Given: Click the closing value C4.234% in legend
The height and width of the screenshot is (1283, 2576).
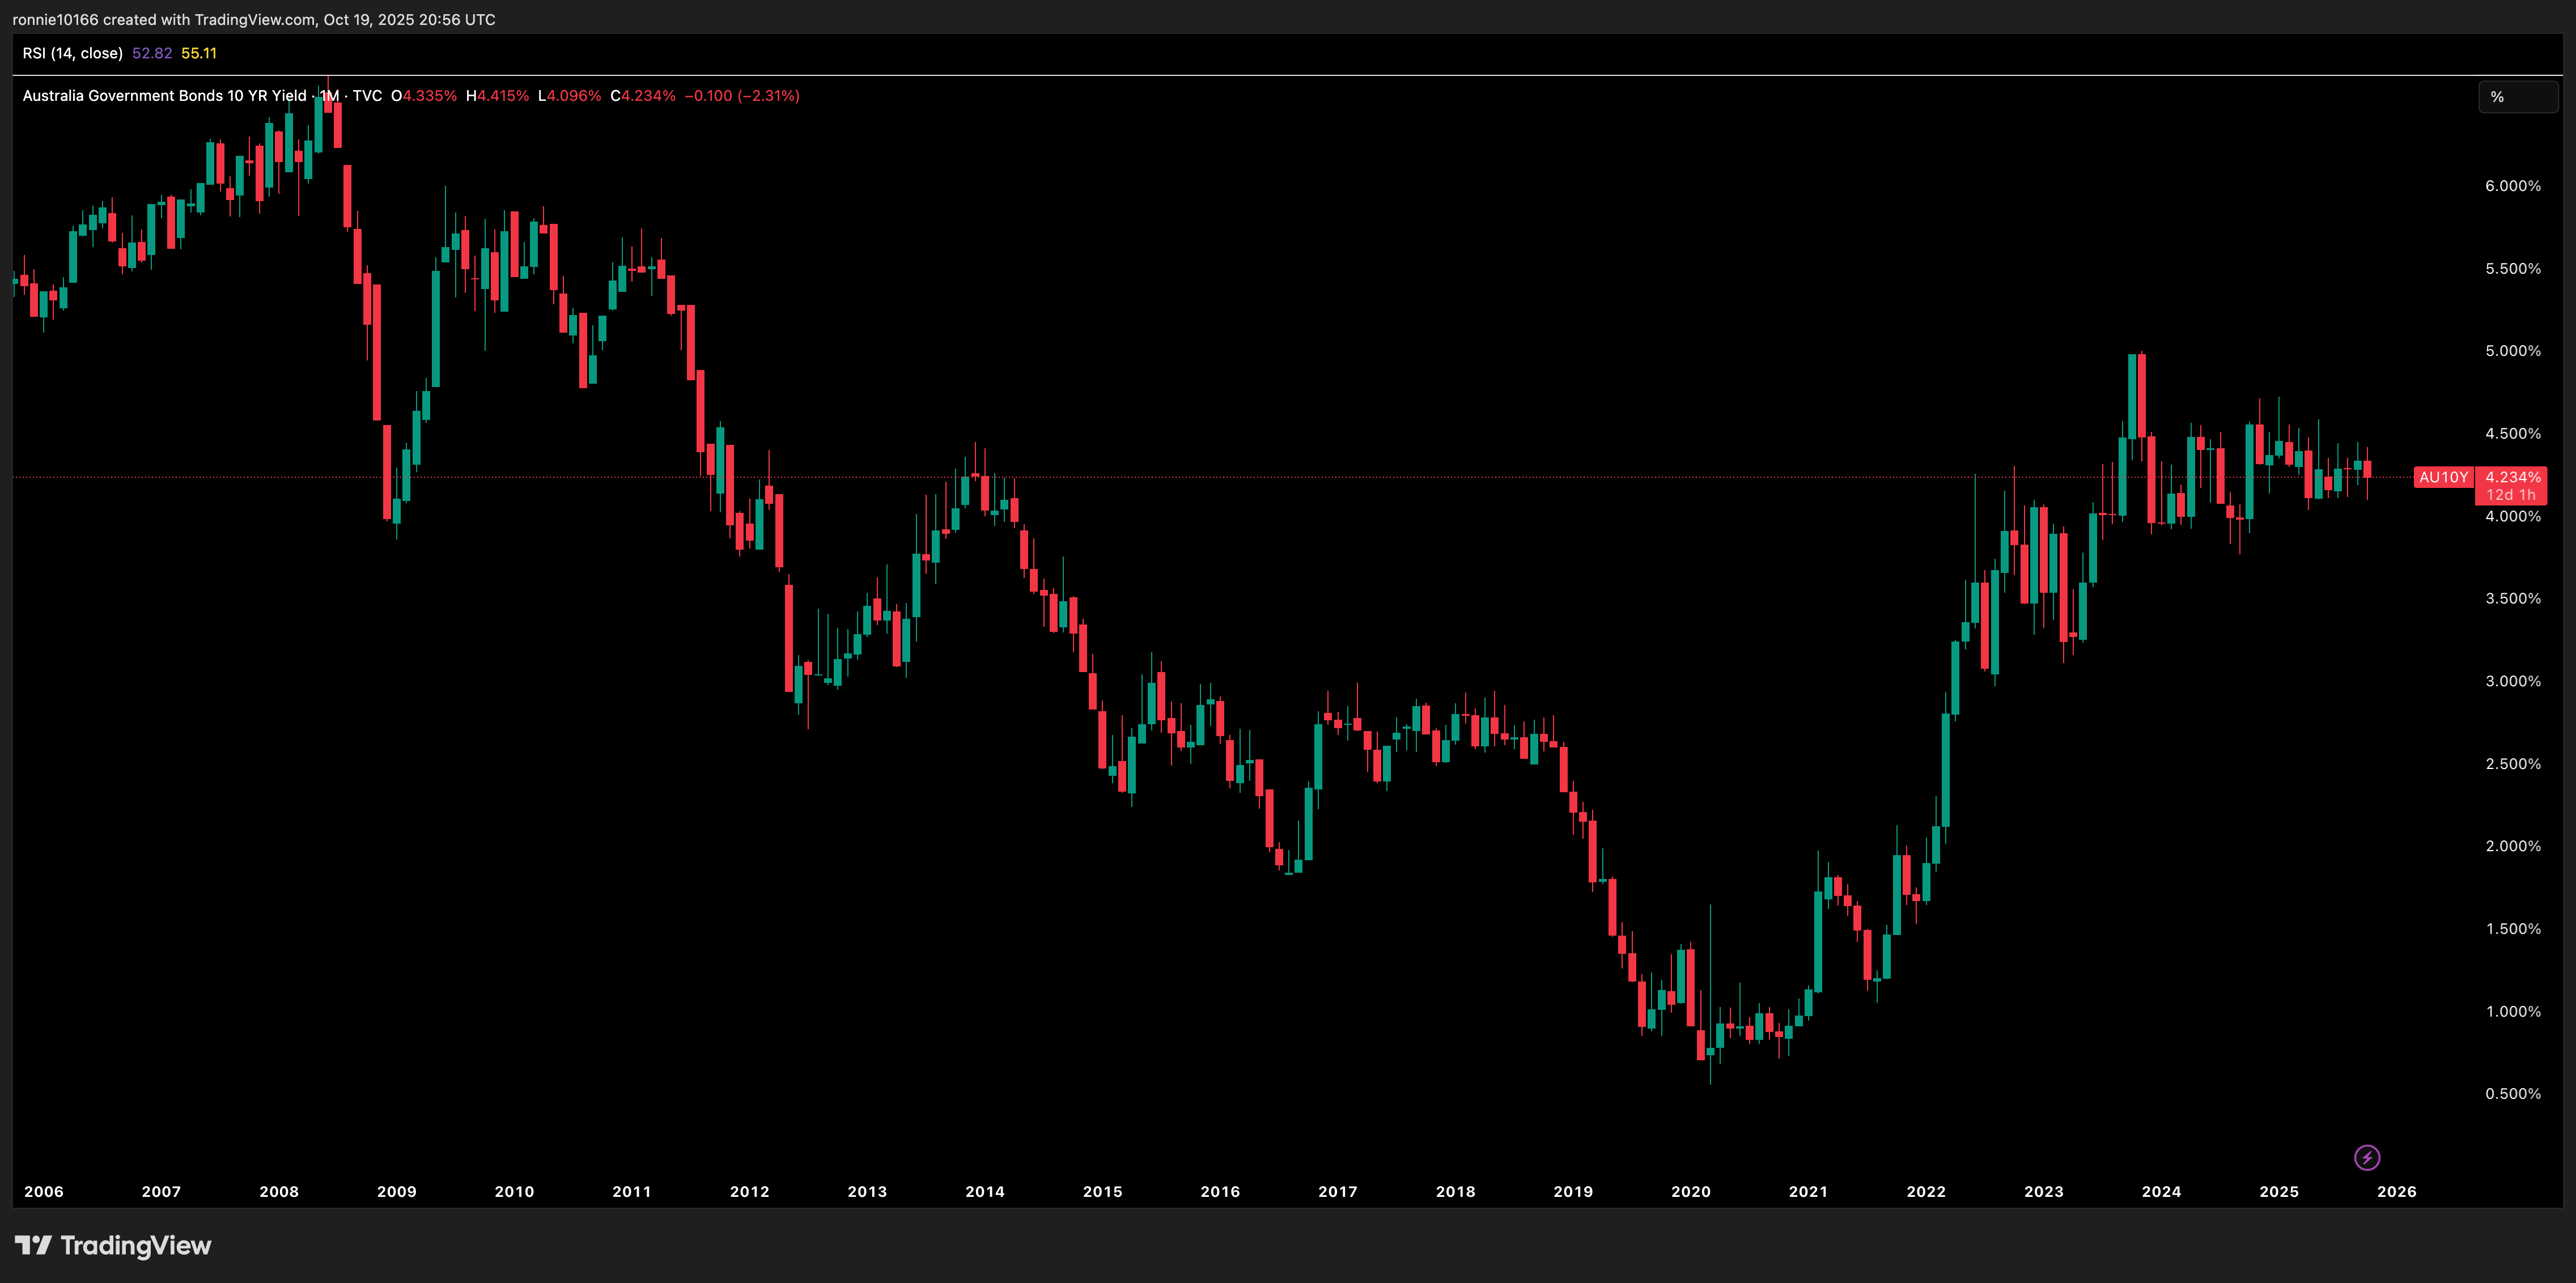Looking at the screenshot, I should (643, 96).
